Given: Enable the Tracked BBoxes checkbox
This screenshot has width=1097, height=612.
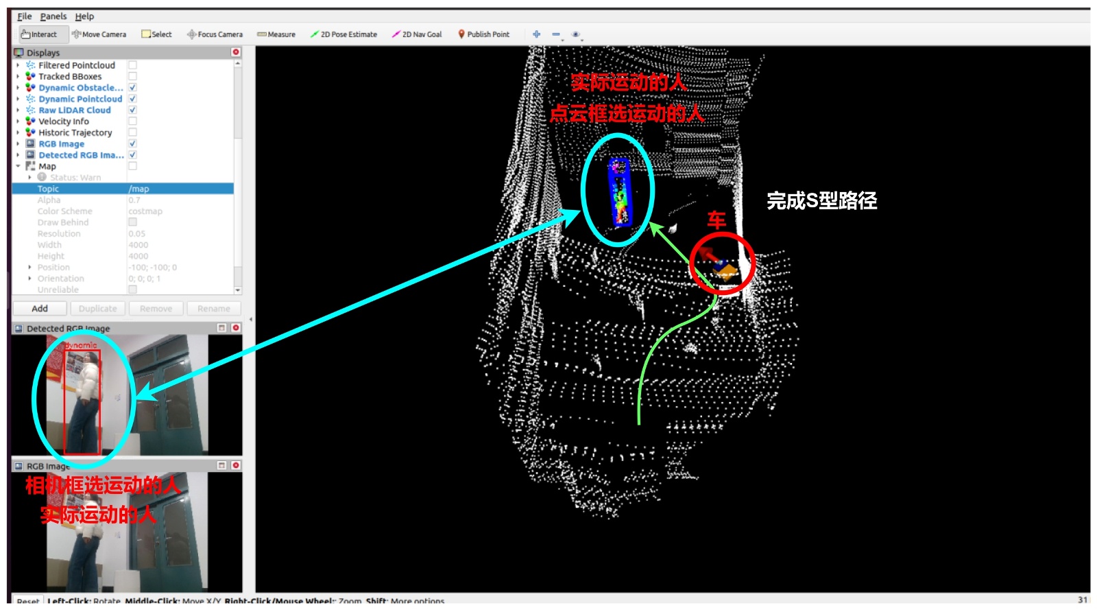Looking at the screenshot, I should (x=132, y=76).
